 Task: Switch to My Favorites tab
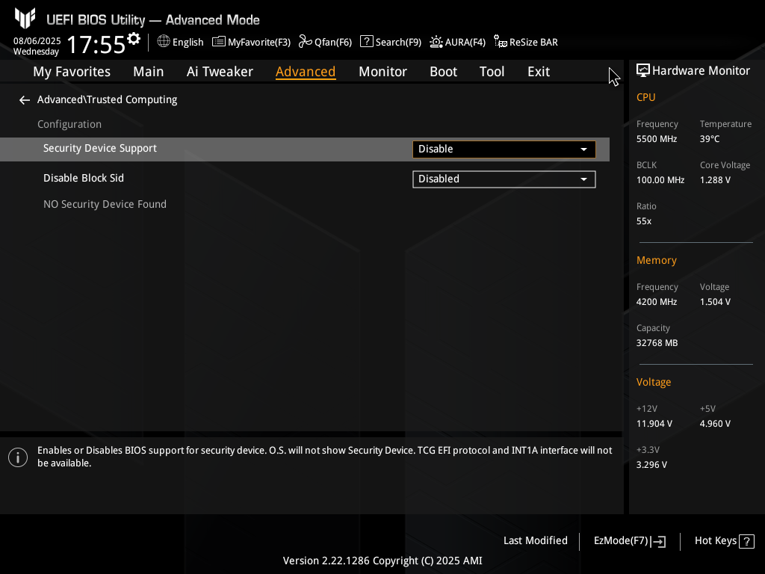point(72,72)
